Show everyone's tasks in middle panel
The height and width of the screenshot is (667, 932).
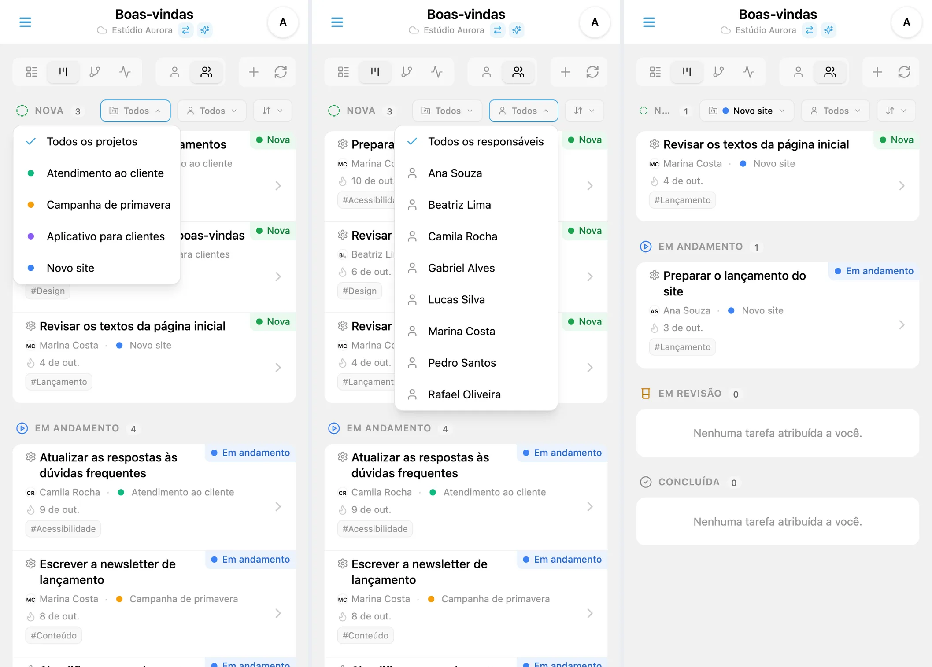point(518,72)
